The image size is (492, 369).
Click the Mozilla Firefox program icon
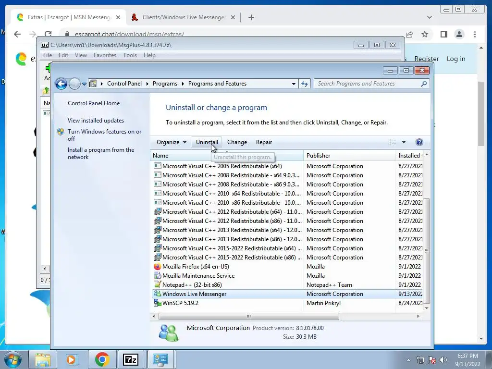pyautogui.click(x=157, y=266)
